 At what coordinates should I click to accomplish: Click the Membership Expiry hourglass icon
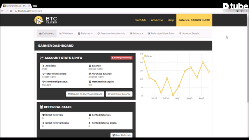click(x=90, y=82)
